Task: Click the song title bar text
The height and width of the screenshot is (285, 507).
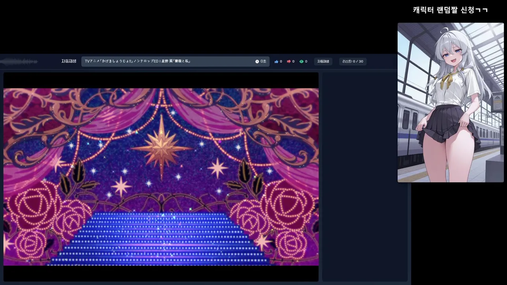Action: pos(137,61)
